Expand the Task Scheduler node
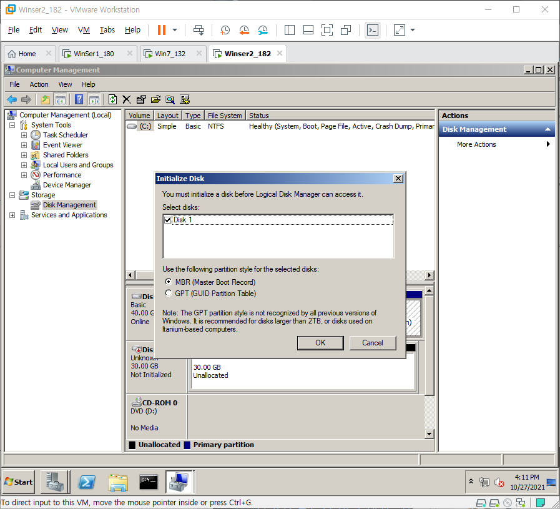The image size is (560, 509). pos(24,135)
